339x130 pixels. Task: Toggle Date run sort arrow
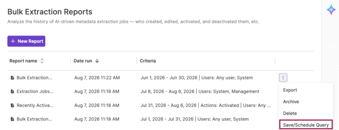click(x=97, y=61)
